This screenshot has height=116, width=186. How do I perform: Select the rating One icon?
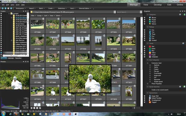(x=150, y=30)
